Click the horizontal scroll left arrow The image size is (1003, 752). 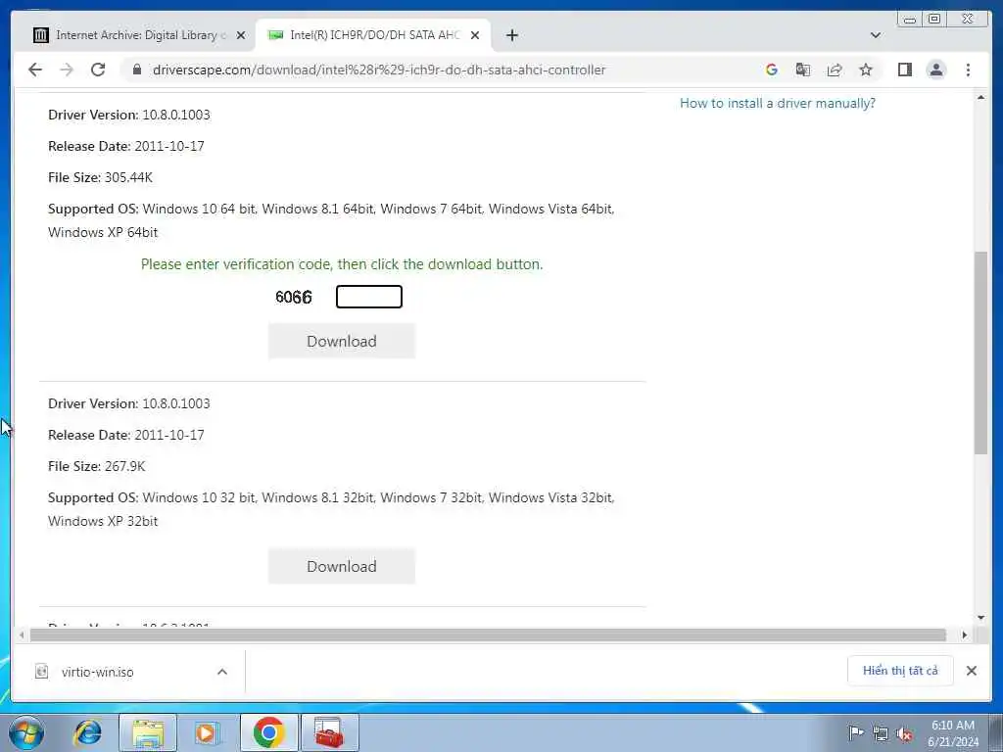[22, 634]
